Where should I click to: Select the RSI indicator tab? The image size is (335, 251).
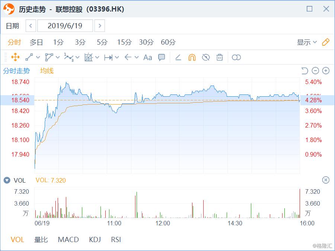point(116,239)
